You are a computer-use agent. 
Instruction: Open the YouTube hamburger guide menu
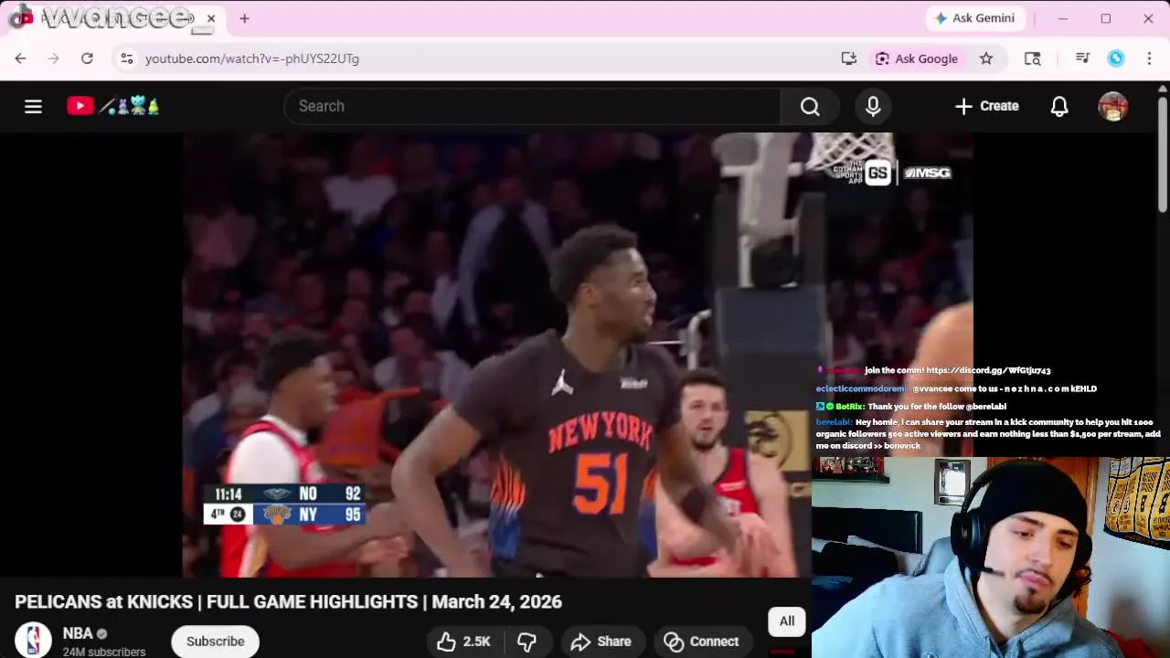pyautogui.click(x=33, y=106)
